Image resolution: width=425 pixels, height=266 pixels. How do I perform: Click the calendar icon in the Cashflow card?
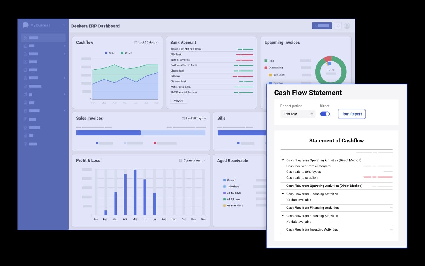tap(135, 43)
